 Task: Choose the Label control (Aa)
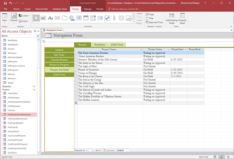(51, 18)
